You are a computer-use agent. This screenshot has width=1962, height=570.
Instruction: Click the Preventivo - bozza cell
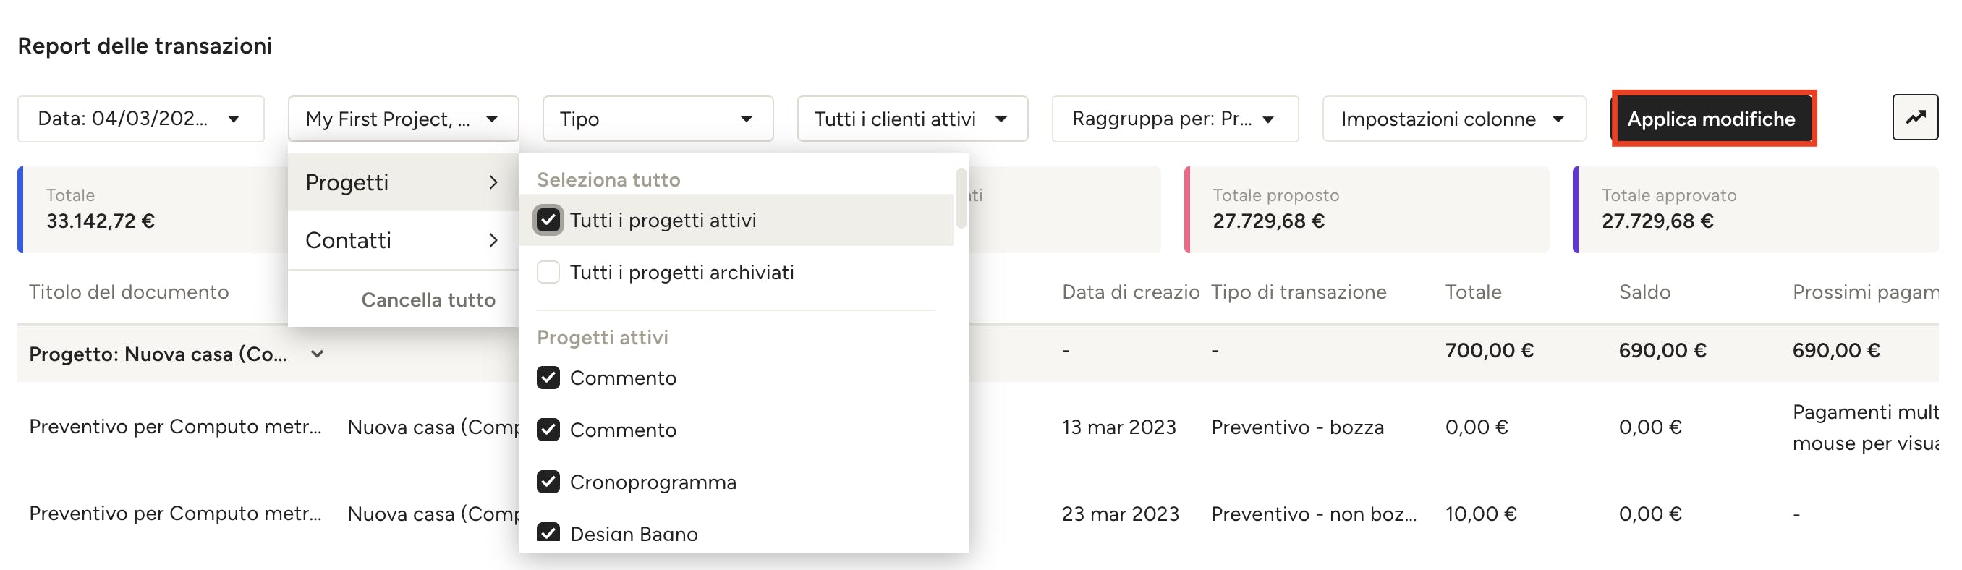pyautogui.click(x=1297, y=427)
